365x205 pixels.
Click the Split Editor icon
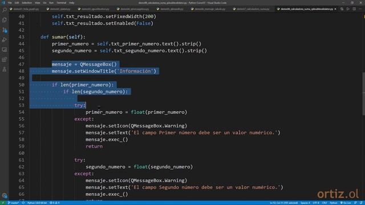pyautogui.click(x=354, y=9)
